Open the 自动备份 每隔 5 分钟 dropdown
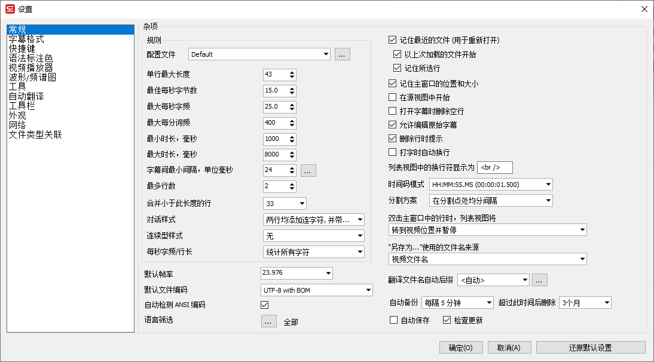The height and width of the screenshot is (362, 654). coord(457,303)
